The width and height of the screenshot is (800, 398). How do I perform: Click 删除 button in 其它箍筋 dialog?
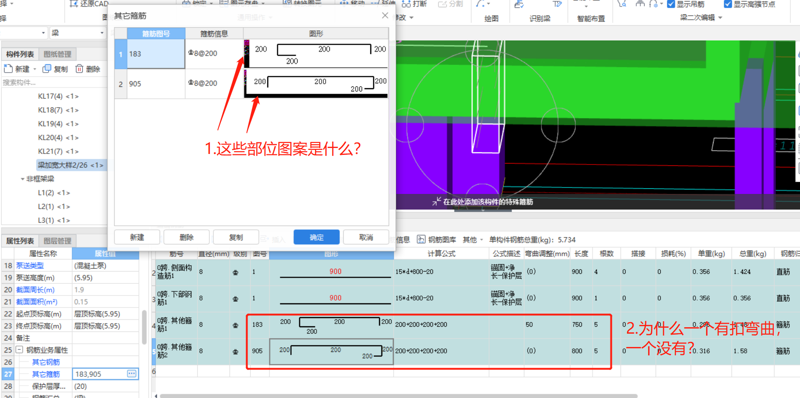tap(186, 237)
